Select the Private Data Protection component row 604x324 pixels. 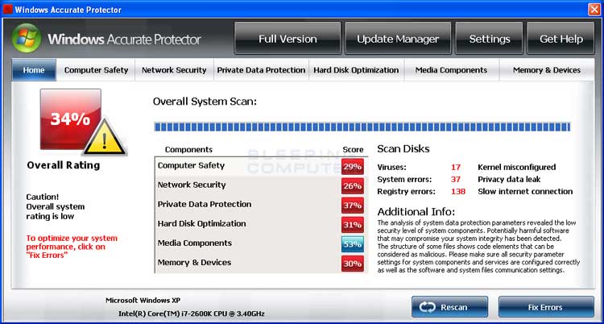(261, 205)
